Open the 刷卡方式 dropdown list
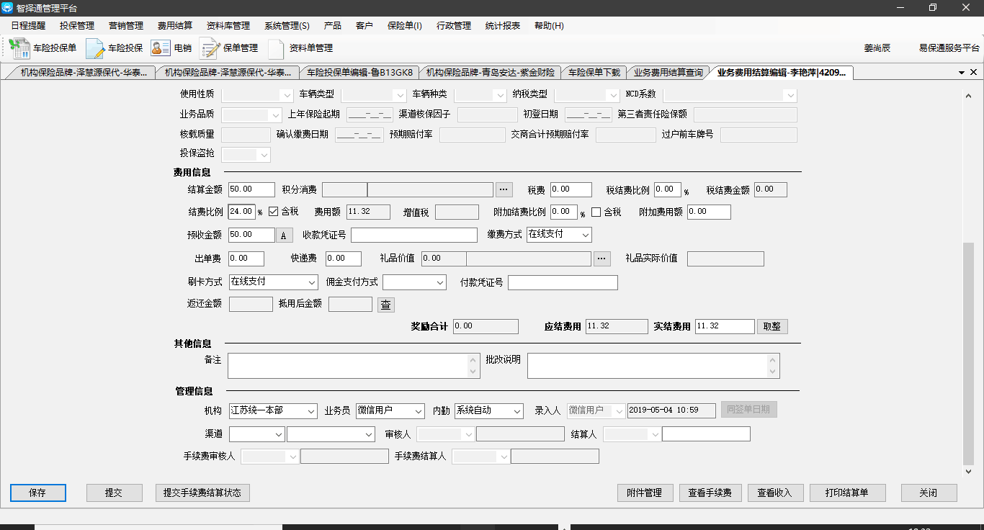 coord(311,282)
